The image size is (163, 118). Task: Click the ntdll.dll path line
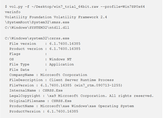tap(37, 28)
